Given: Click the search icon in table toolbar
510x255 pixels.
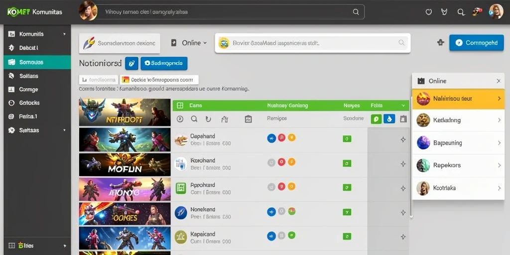Looking at the screenshot, I should pos(194,119).
